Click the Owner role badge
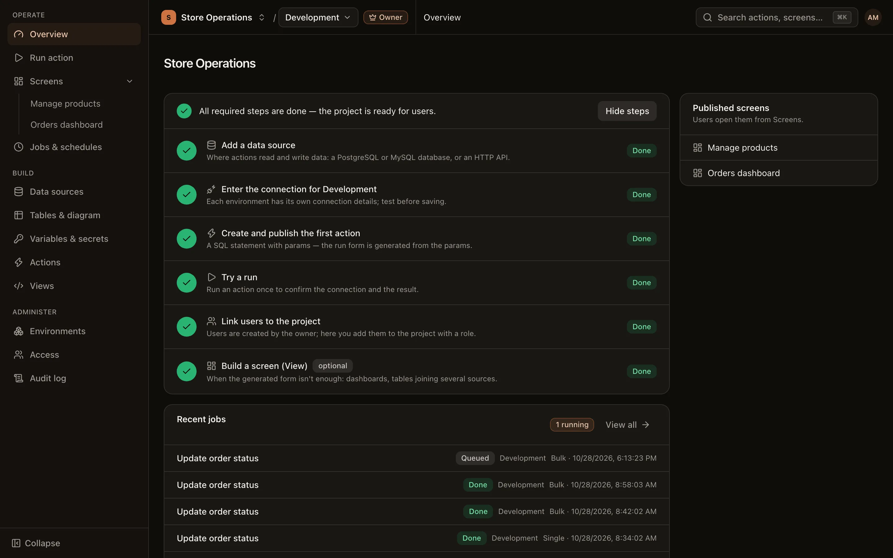Screen dimensions: 893x558 click(x=386, y=17)
